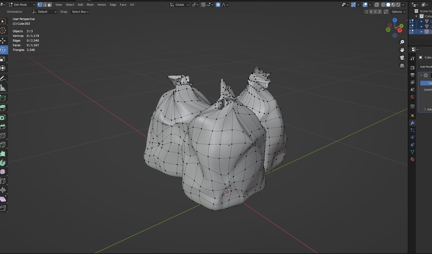Viewport: 432px width, 254px height.
Task: Toggle Auto Merge vertices icon
Action: (x=386, y=12)
